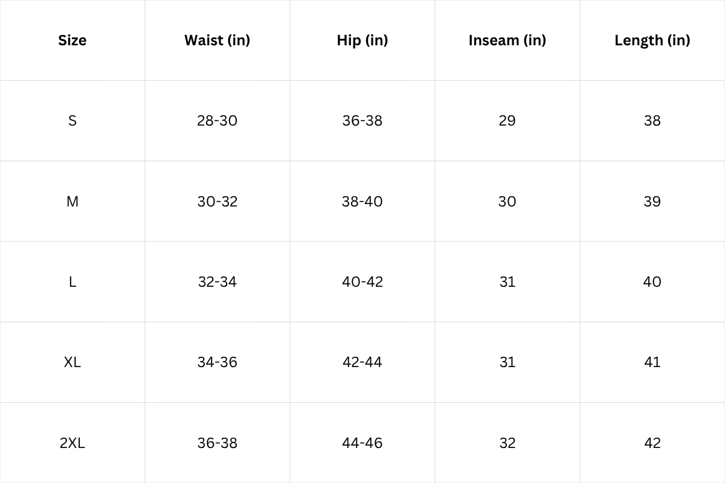
Task: Select the L size row label
Action: click(72, 282)
